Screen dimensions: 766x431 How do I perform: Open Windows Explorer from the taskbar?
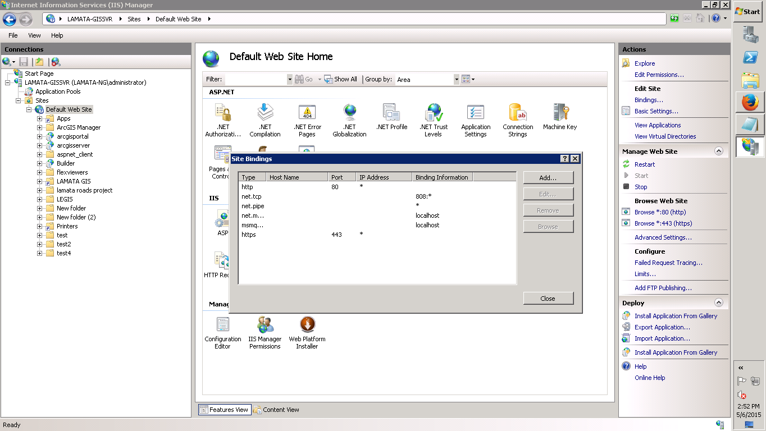750,80
